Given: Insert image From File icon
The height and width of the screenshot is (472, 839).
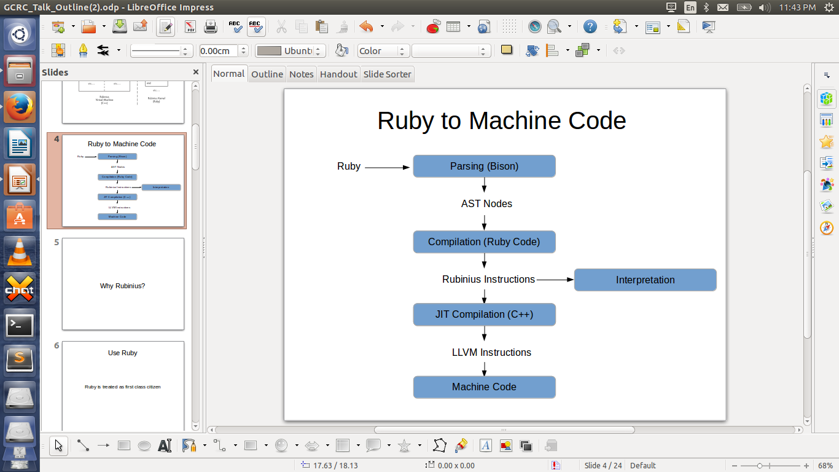Looking at the screenshot, I should point(506,446).
